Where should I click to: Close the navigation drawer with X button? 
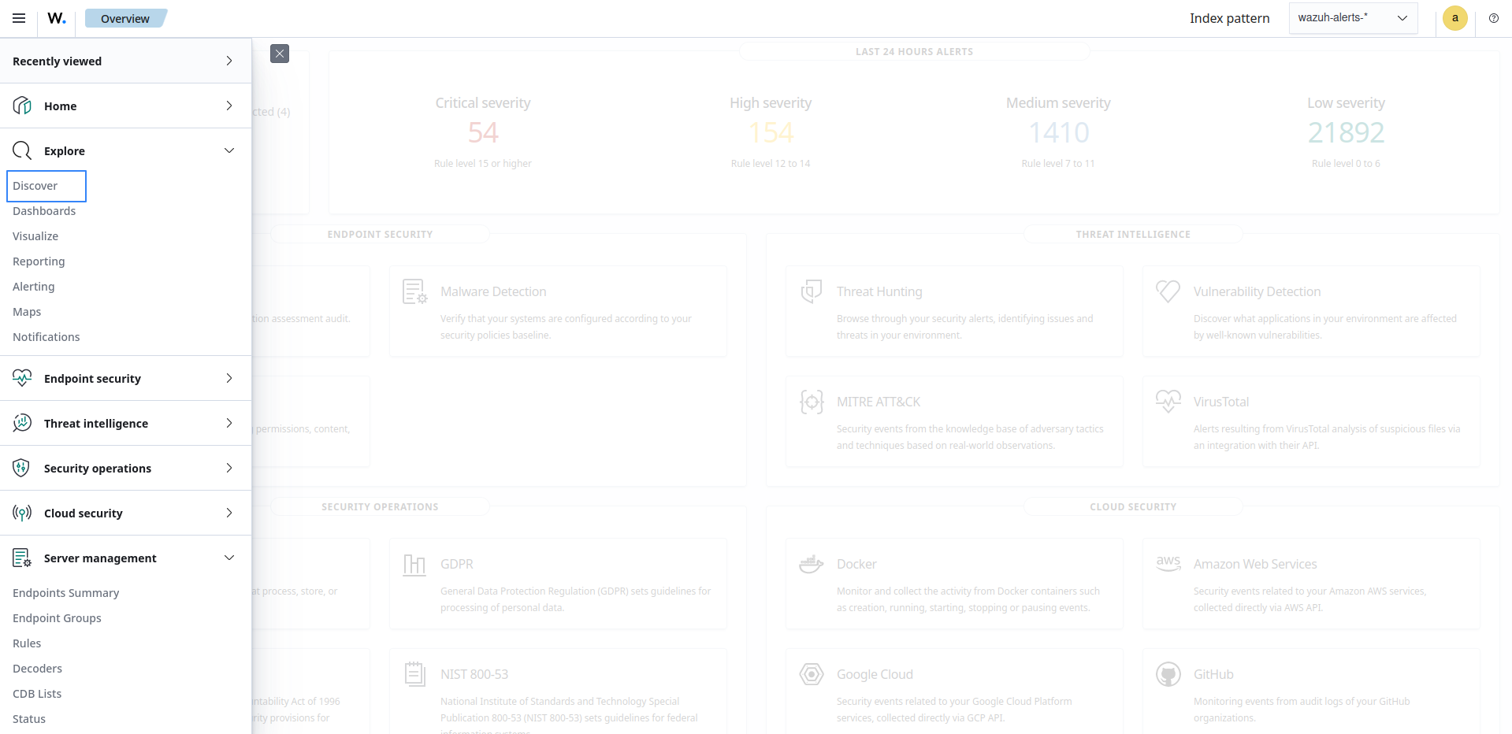(280, 54)
